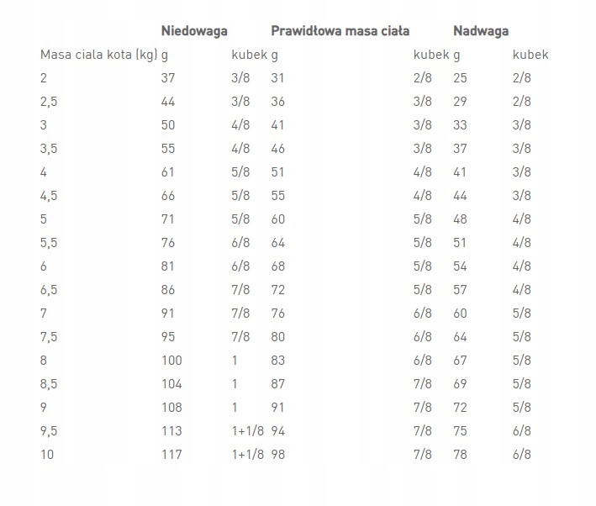Viewport: 596px width, 506px height.
Task: Click the Niedowaga column heading
Action: [x=195, y=31]
